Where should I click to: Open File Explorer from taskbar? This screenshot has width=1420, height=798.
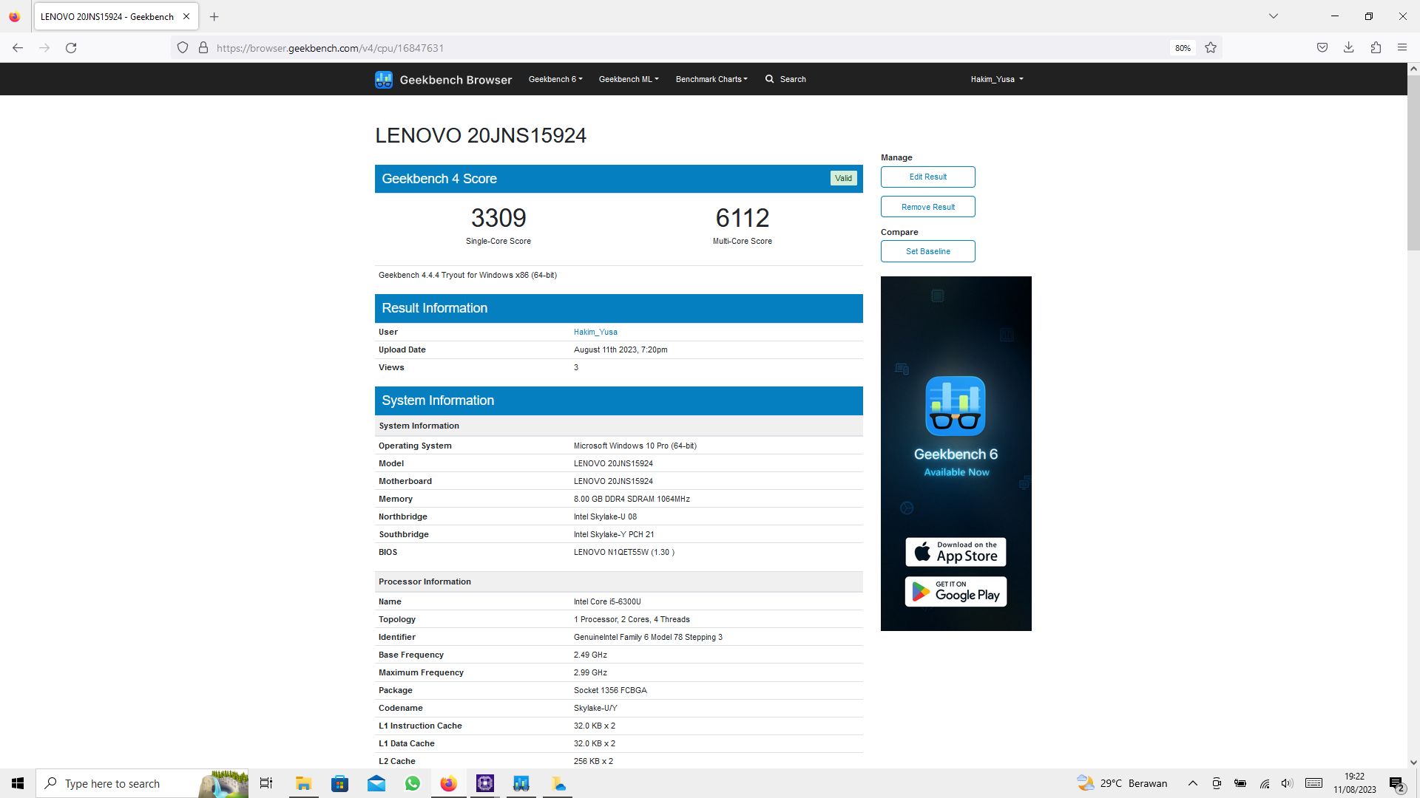[x=303, y=783]
